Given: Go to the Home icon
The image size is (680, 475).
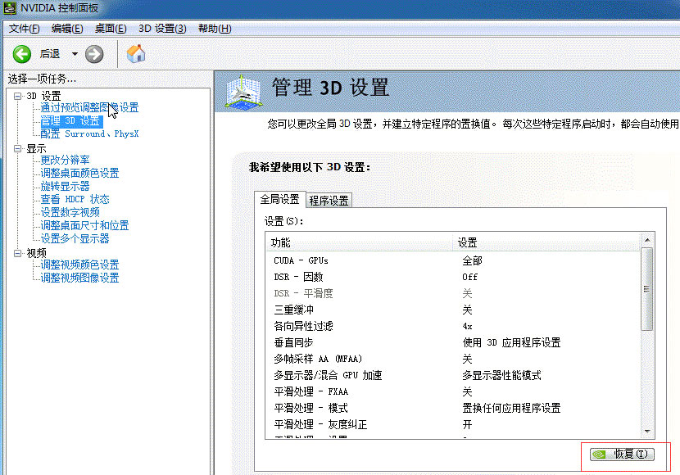Looking at the screenshot, I should coord(136,54).
